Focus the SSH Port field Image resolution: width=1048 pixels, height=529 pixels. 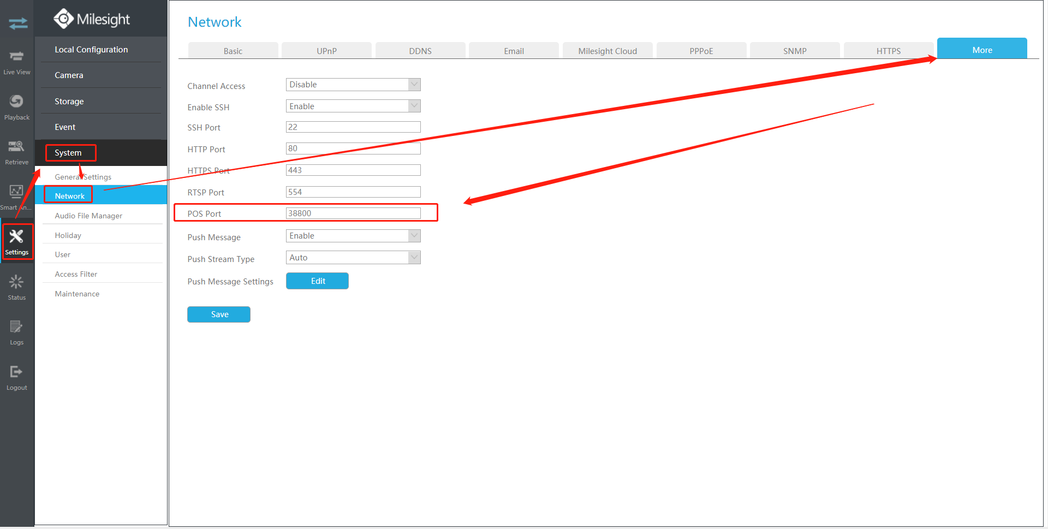pos(353,127)
